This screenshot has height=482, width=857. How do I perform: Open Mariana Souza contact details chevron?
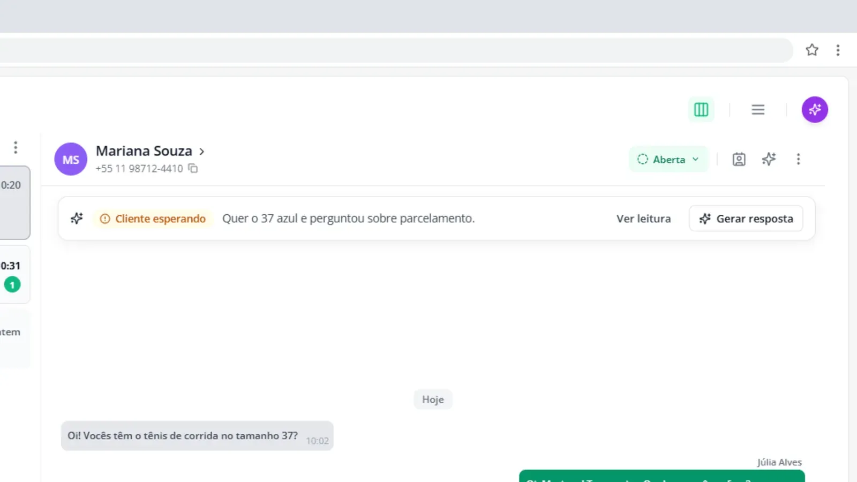(x=202, y=152)
